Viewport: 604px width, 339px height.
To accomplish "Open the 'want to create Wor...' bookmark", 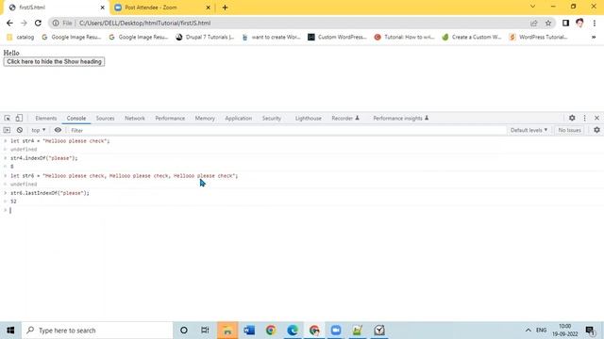I will pos(271,38).
